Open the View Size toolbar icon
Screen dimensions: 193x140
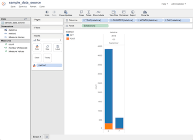click(x=114, y=12)
